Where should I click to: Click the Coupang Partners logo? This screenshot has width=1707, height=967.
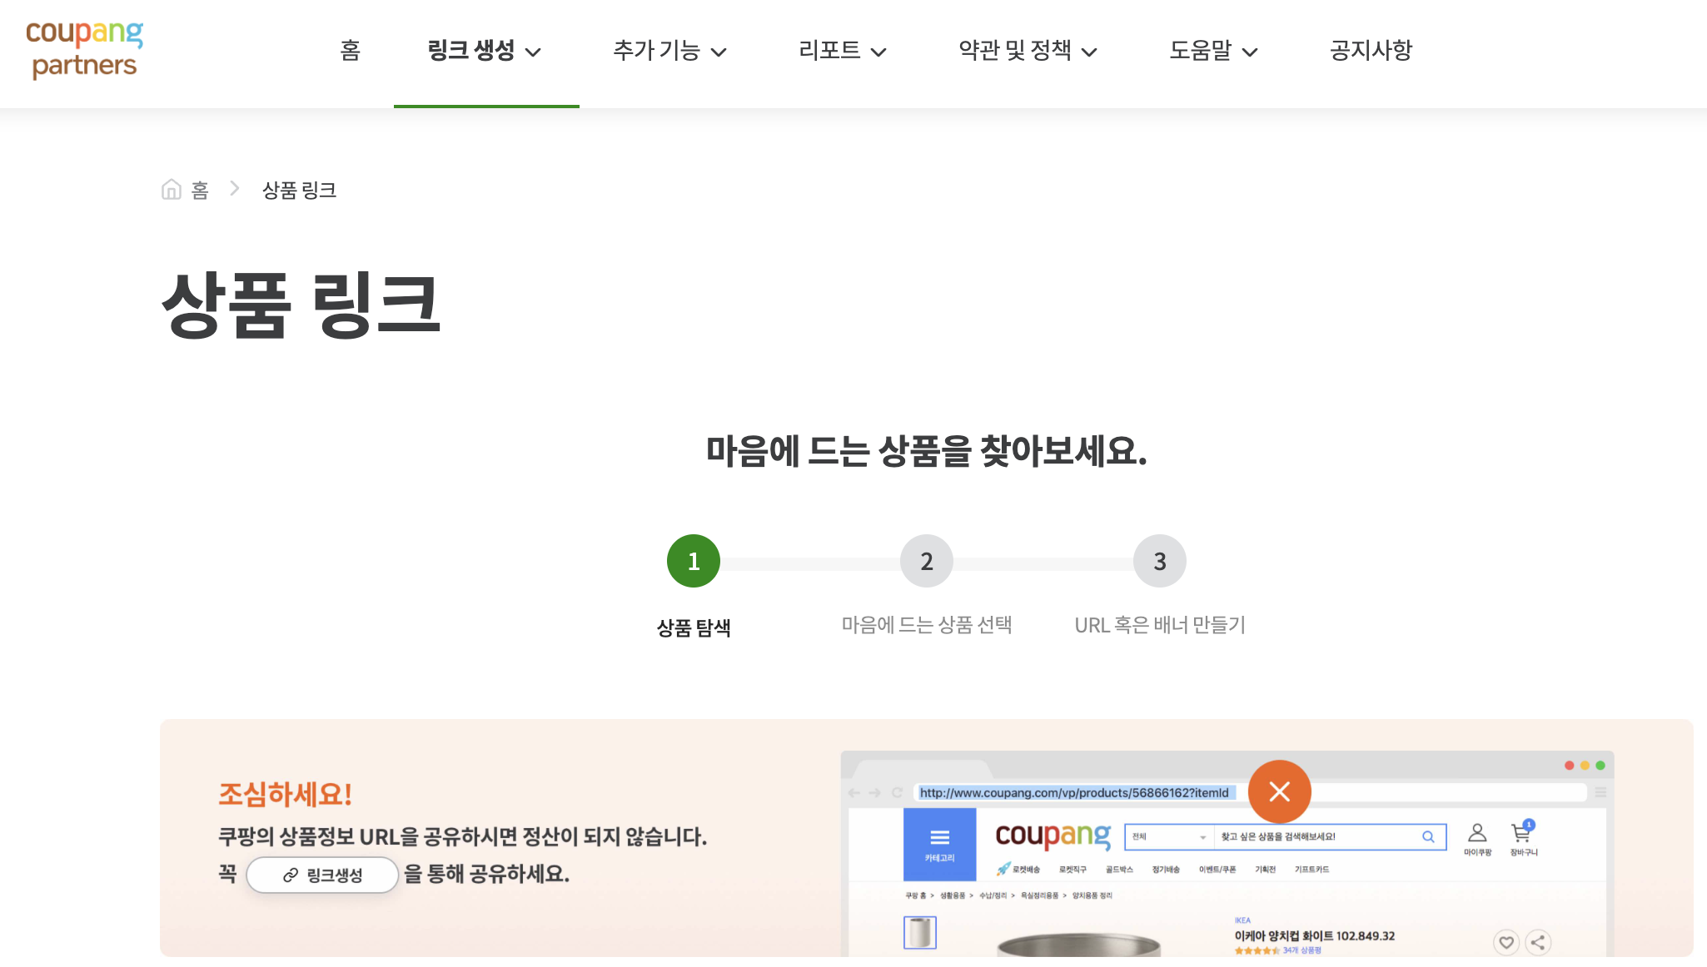[x=84, y=50]
